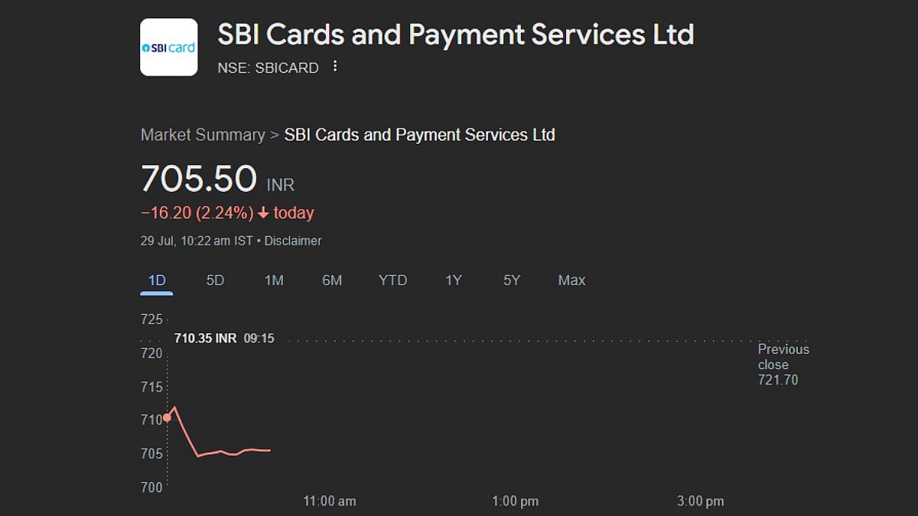Click the Previous close 721.70 label

coord(783,365)
